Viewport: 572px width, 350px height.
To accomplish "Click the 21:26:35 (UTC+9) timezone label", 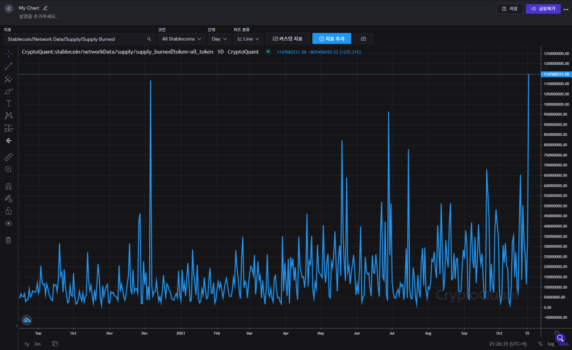I will (x=508, y=344).
